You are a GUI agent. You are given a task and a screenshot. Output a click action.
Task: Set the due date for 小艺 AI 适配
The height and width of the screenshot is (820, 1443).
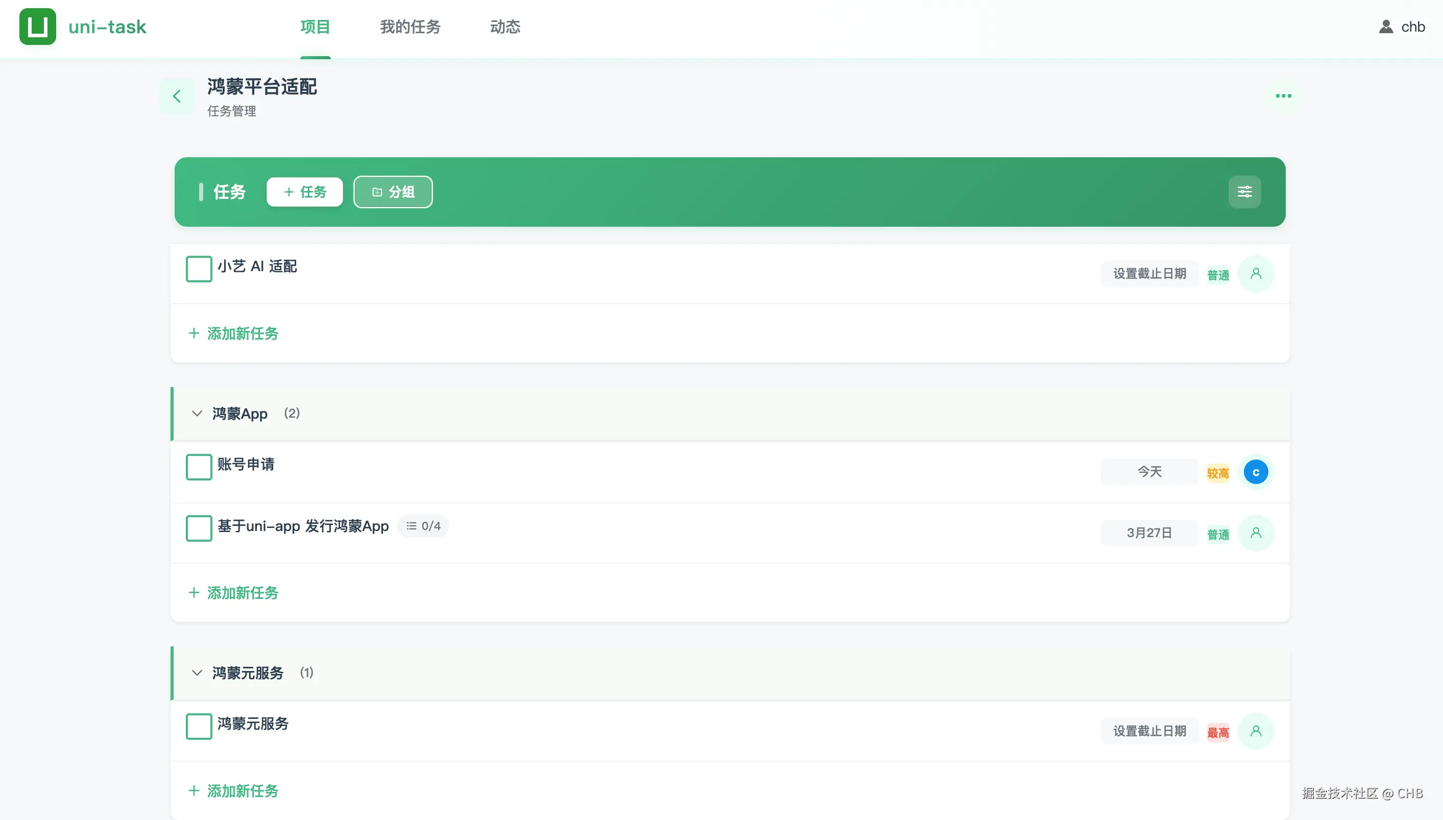pyautogui.click(x=1149, y=274)
